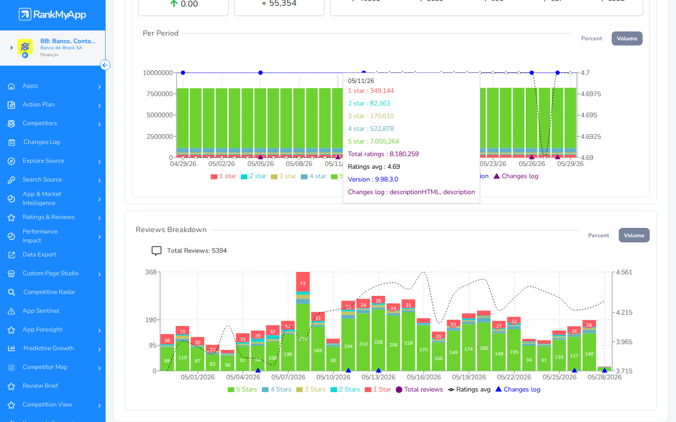Click the changes log triangle at 05/26/26
Screen dimensions: 676x422
531,157
